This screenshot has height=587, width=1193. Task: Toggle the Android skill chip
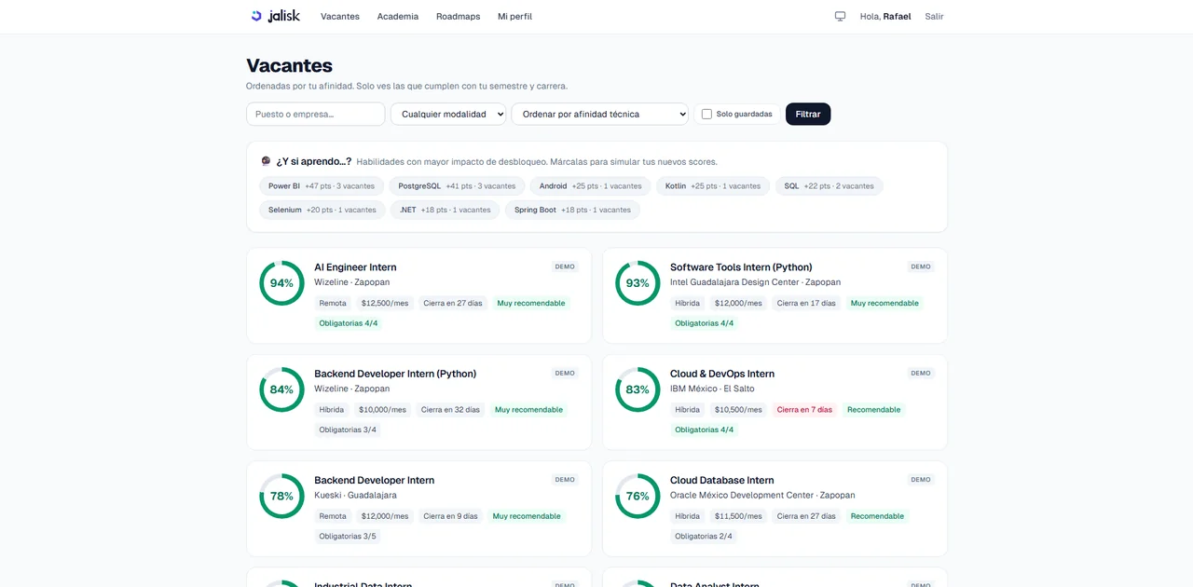[x=591, y=186]
